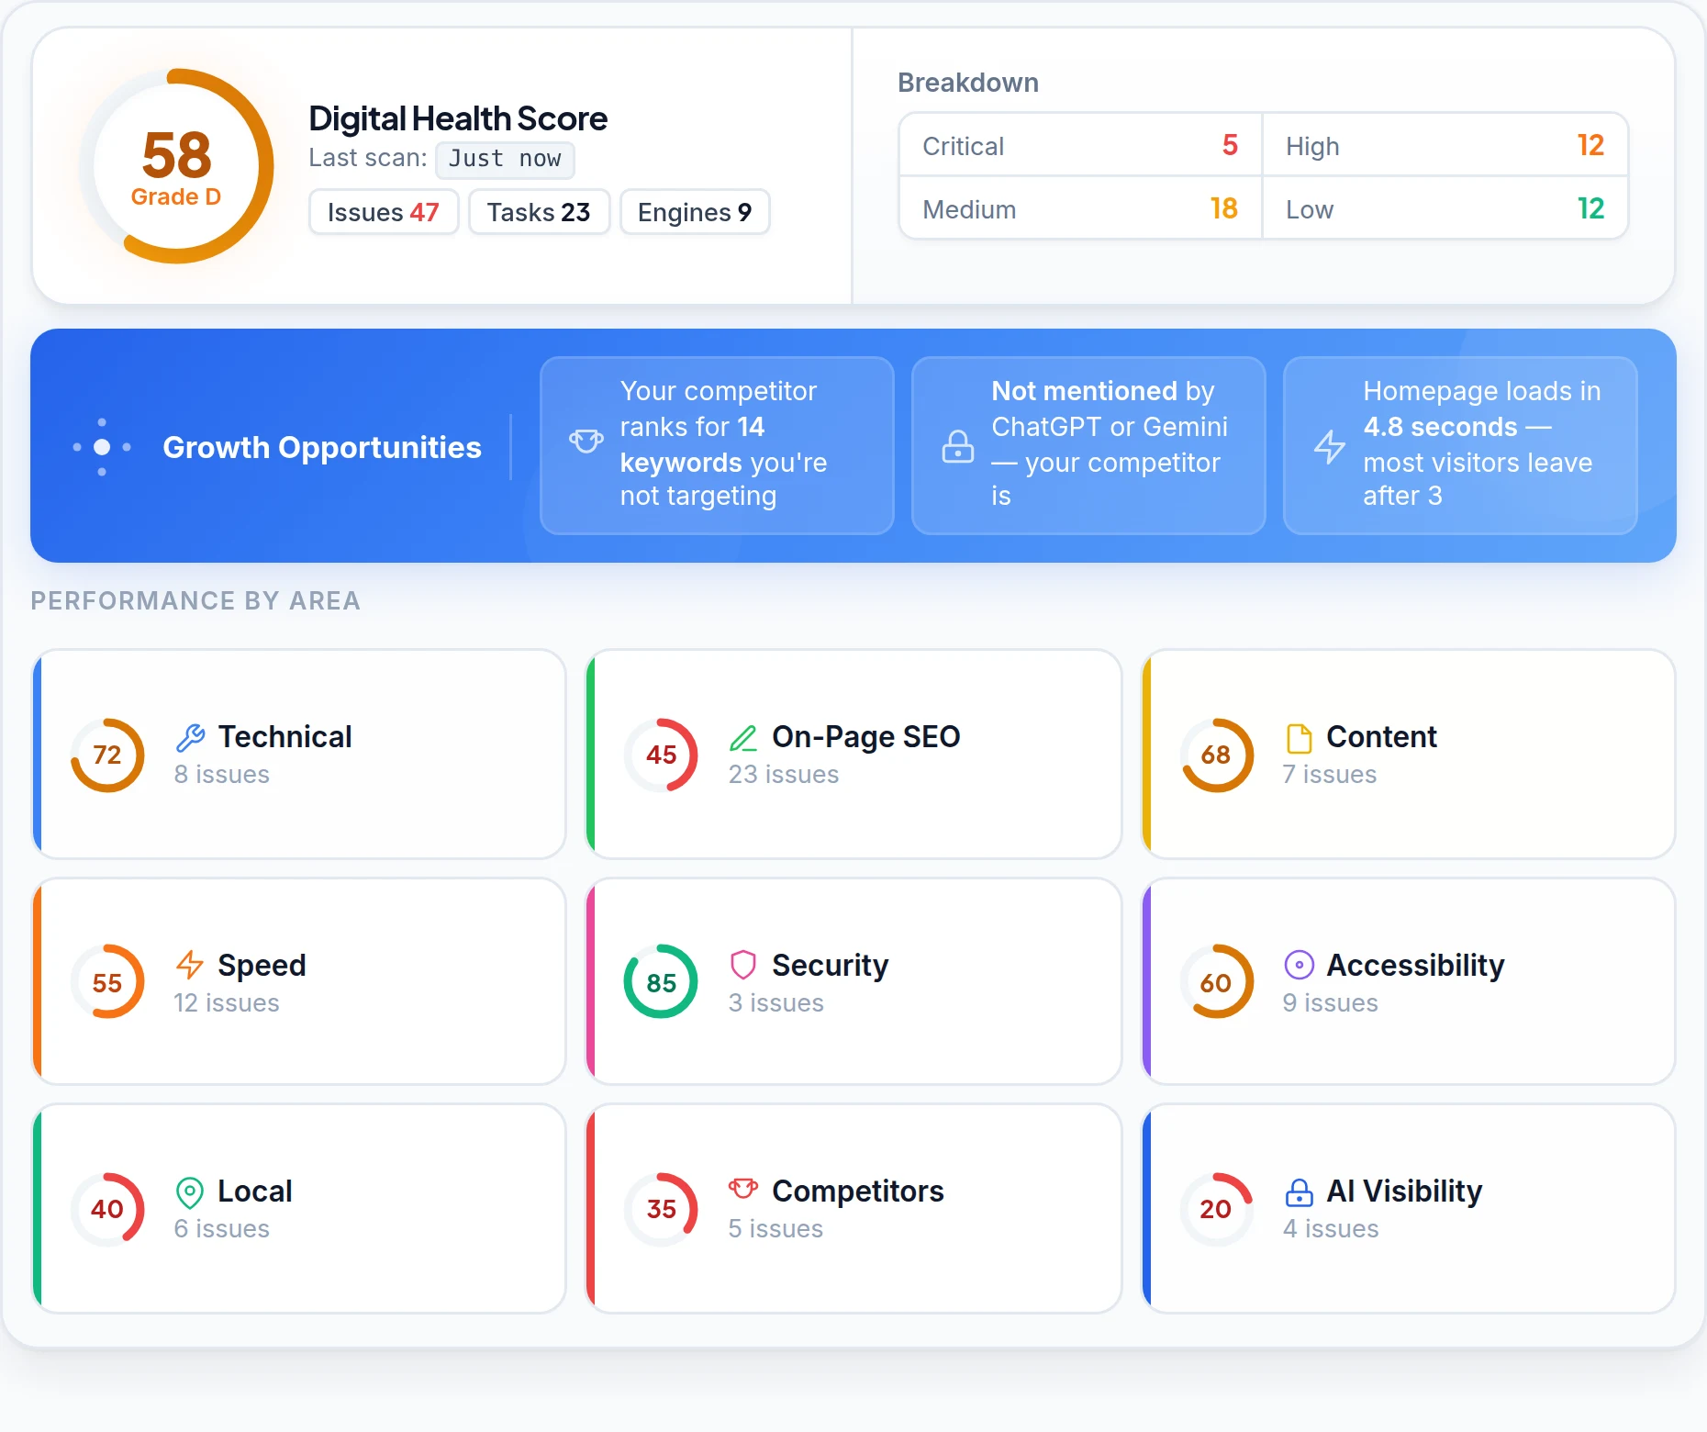The width and height of the screenshot is (1707, 1432).
Task: Click the Content document icon
Action: click(1299, 737)
